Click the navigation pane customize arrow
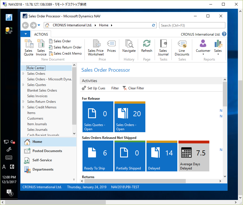The width and height of the screenshot is (243, 205). point(74,180)
